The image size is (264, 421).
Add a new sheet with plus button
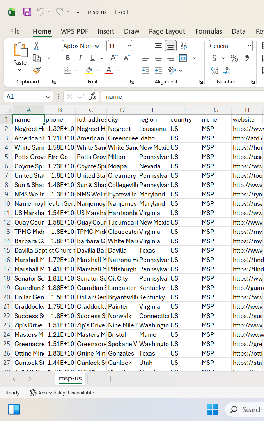[x=111, y=379]
